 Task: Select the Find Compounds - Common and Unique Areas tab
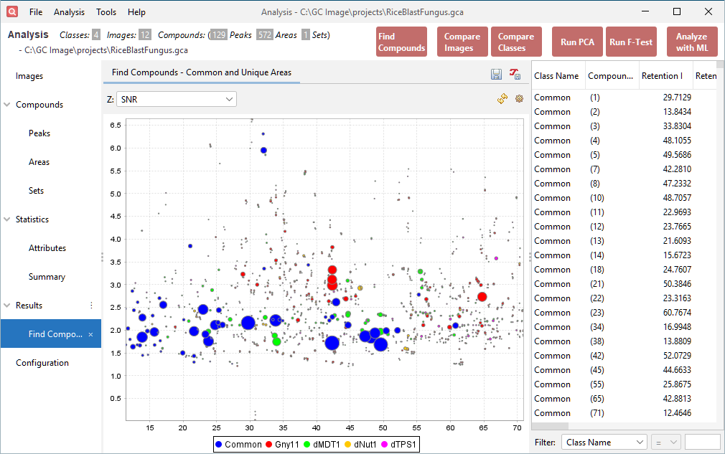point(200,72)
